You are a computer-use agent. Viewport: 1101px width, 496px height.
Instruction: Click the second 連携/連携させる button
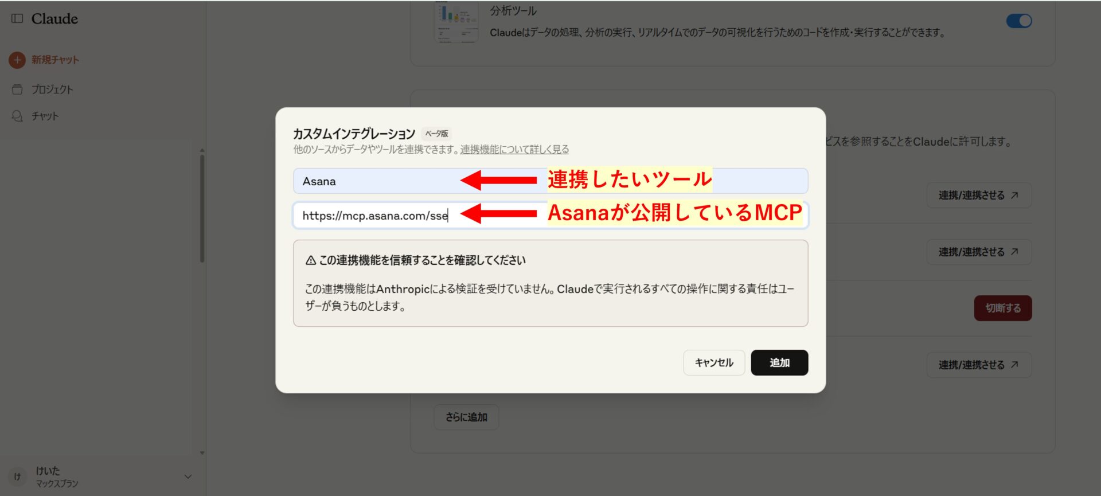coord(979,252)
